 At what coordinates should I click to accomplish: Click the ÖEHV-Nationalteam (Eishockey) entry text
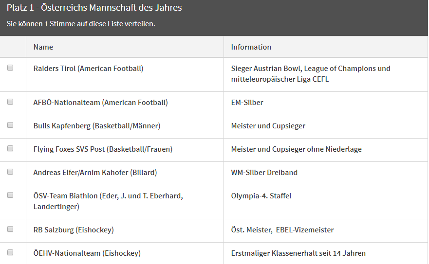tap(87, 253)
